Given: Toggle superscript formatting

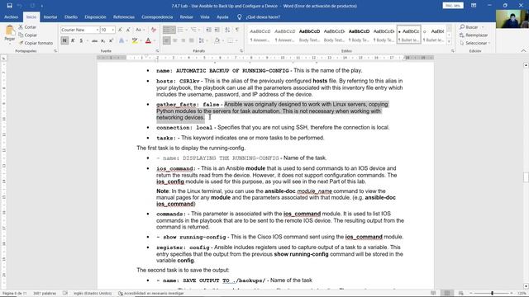Looking at the screenshot, I should point(111,40).
